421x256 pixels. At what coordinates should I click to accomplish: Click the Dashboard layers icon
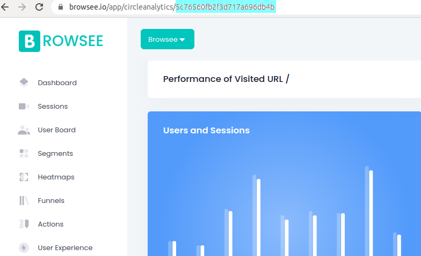24,82
